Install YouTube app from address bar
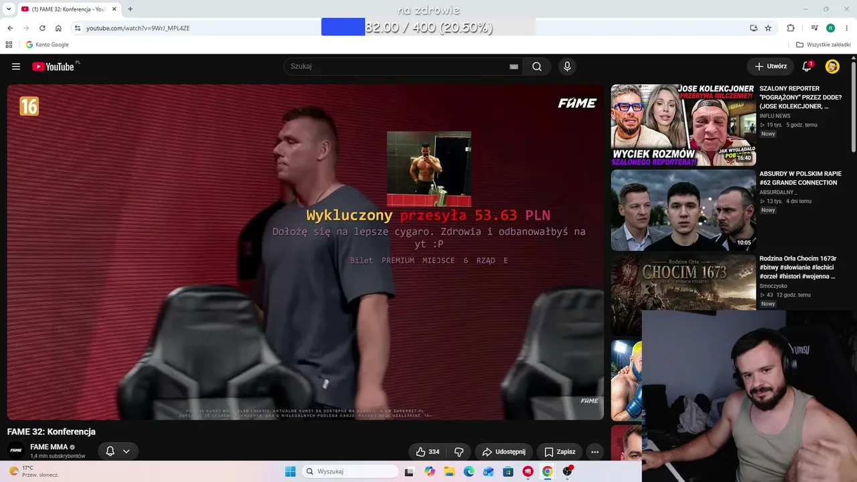 [753, 28]
